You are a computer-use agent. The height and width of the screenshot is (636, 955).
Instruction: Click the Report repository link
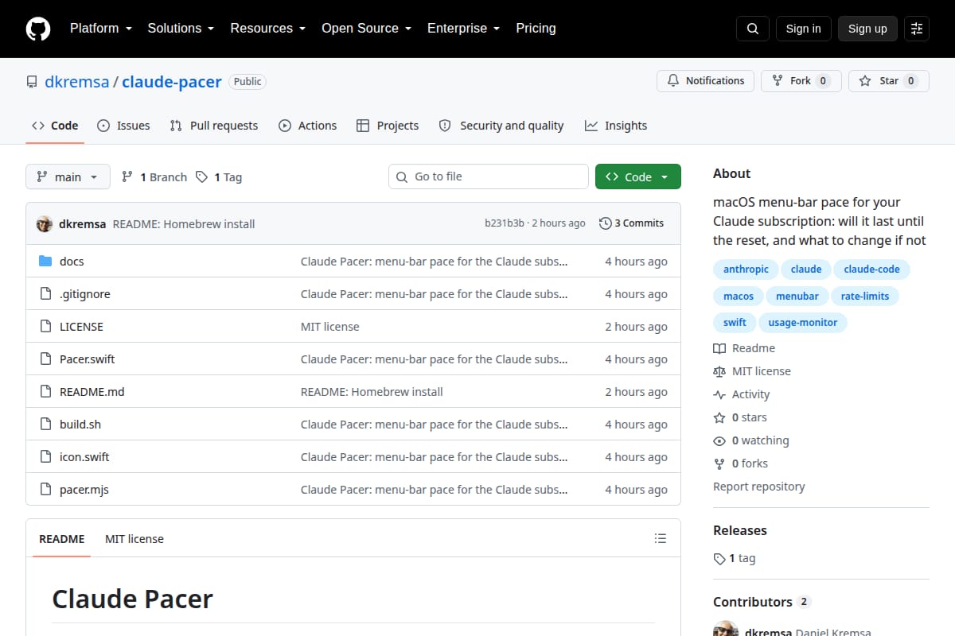coord(758,487)
